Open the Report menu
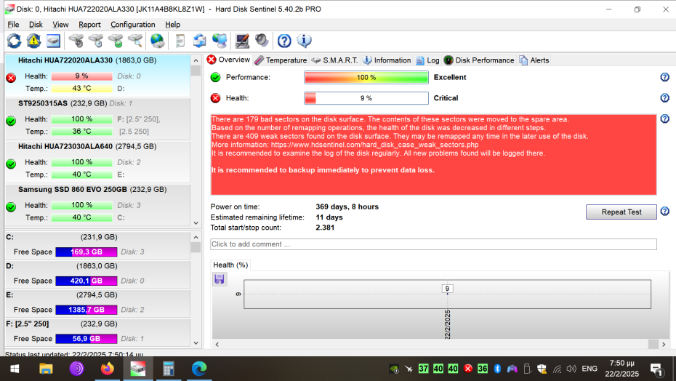 tap(89, 25)
